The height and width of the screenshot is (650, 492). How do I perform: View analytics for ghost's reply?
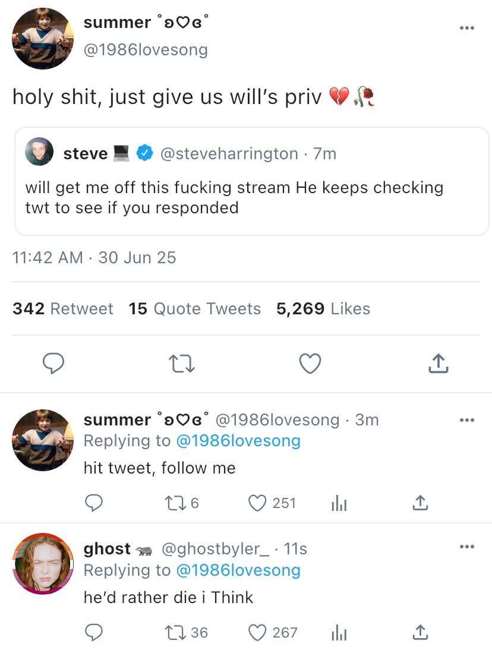click(x=338, y=633)
